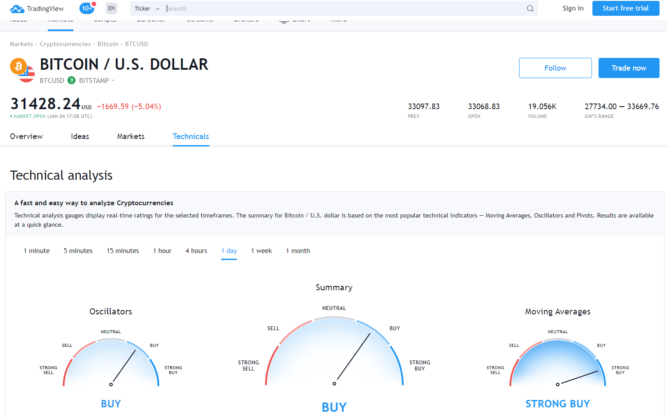
Task: Open the TradingView home logo
Action: tap(37, 8)
